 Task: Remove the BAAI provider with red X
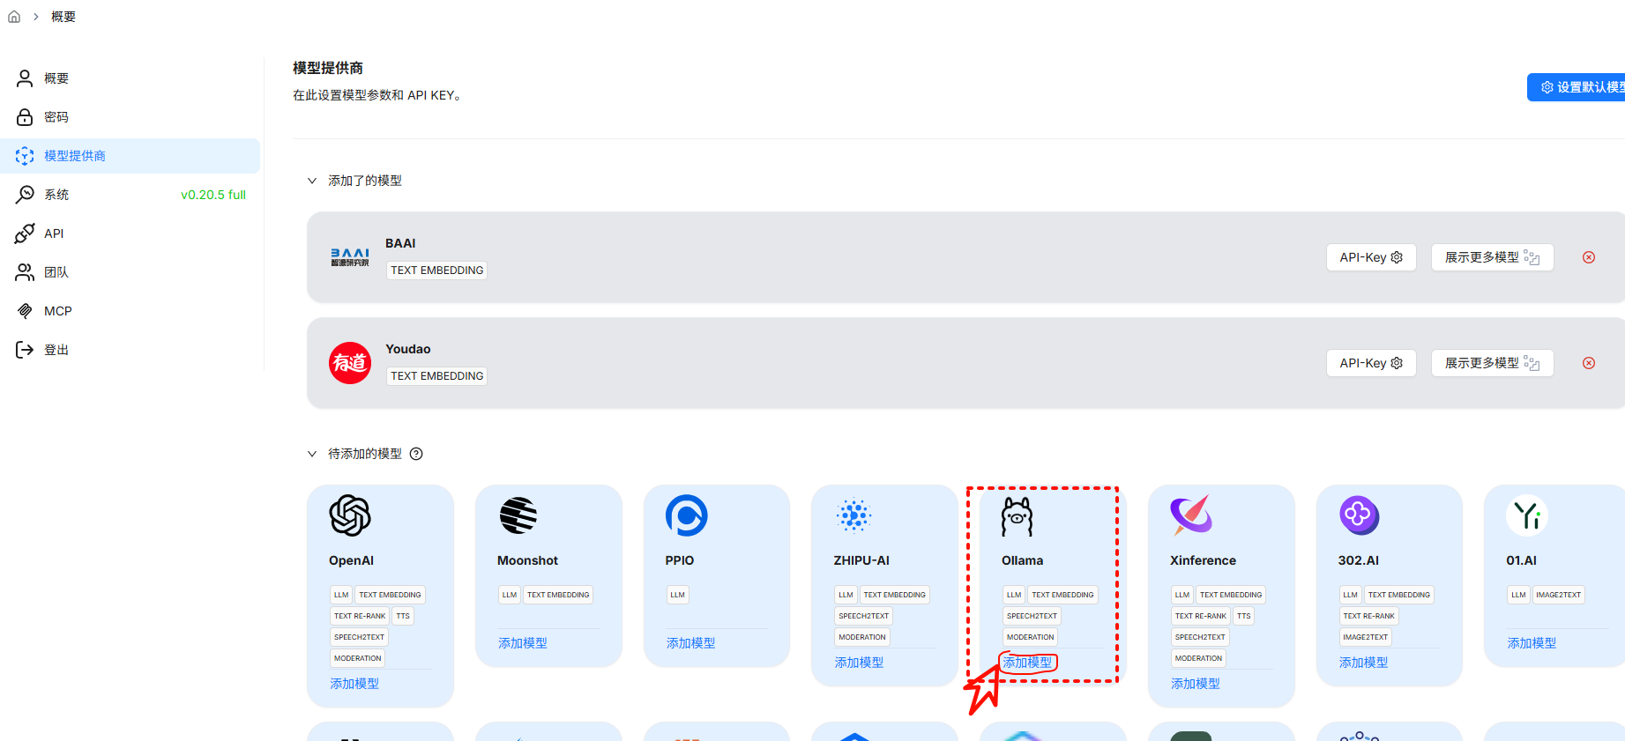[1588, 257]
